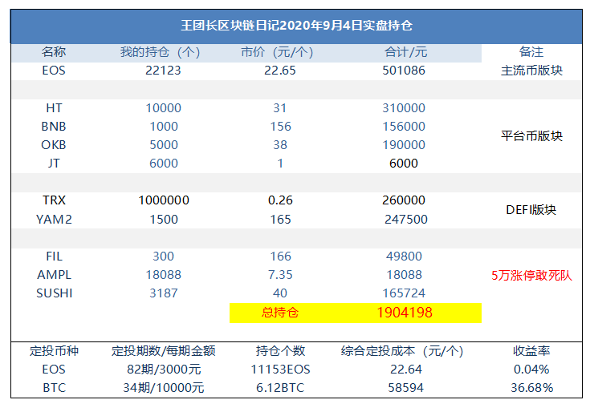The image size is (594, 412).
Task: Select HT total value 310000
Action: 404,108
